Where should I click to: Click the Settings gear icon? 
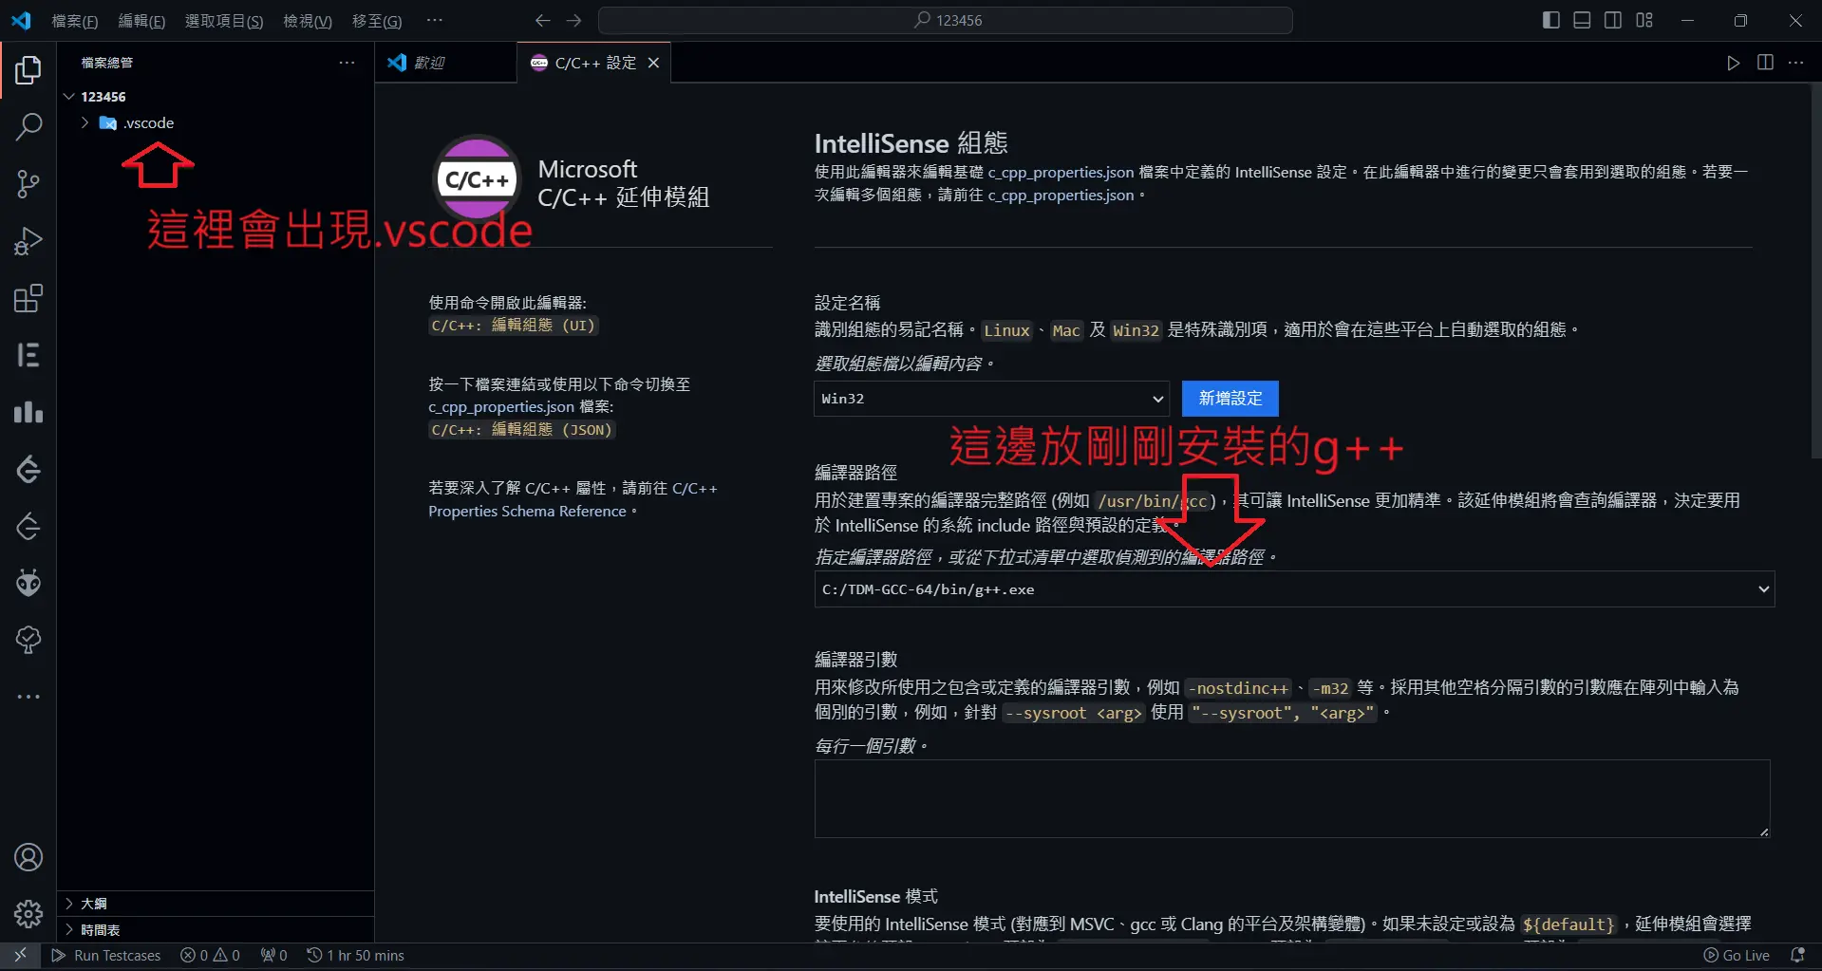(x=28, y=913)
